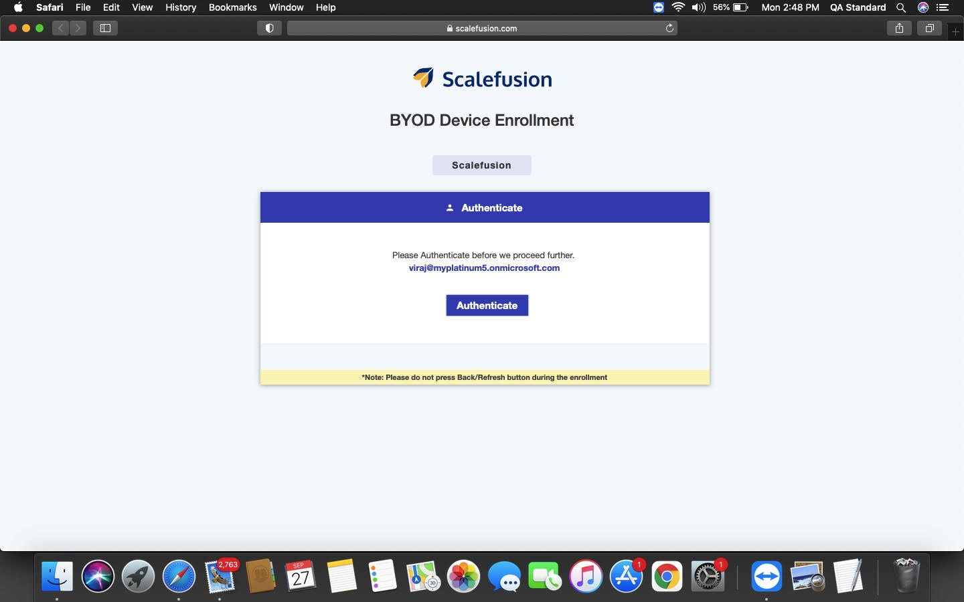Screen dimensions: 964x602
Task: Click the BYOD Device Enrollment heading
Action: tap(482, 120)
